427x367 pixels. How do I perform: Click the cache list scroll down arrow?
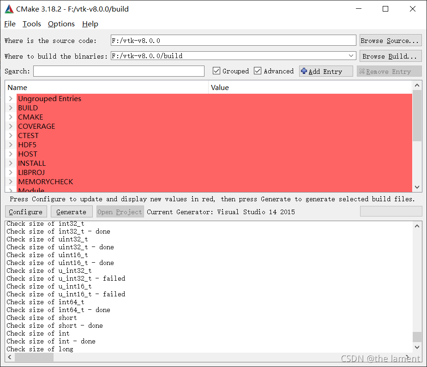(417, 187)
